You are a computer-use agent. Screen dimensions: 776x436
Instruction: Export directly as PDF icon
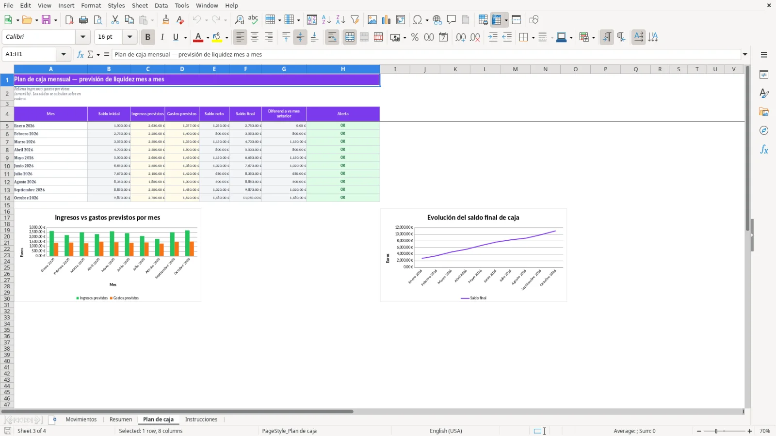(x=69, y=20)
